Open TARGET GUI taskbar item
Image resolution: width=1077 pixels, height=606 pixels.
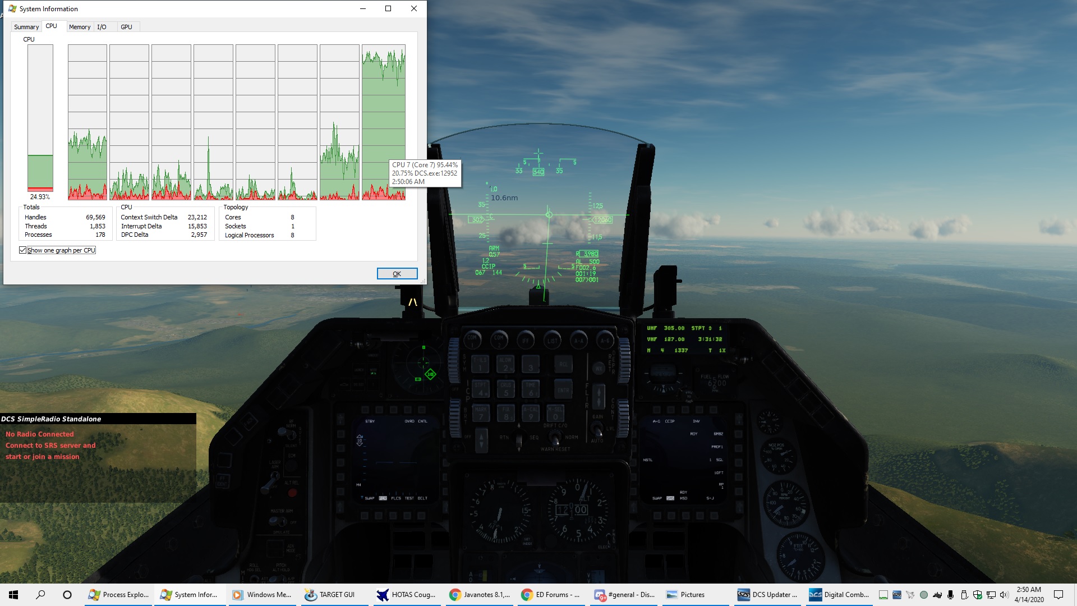pyautogui.click(x=335, y=595)
